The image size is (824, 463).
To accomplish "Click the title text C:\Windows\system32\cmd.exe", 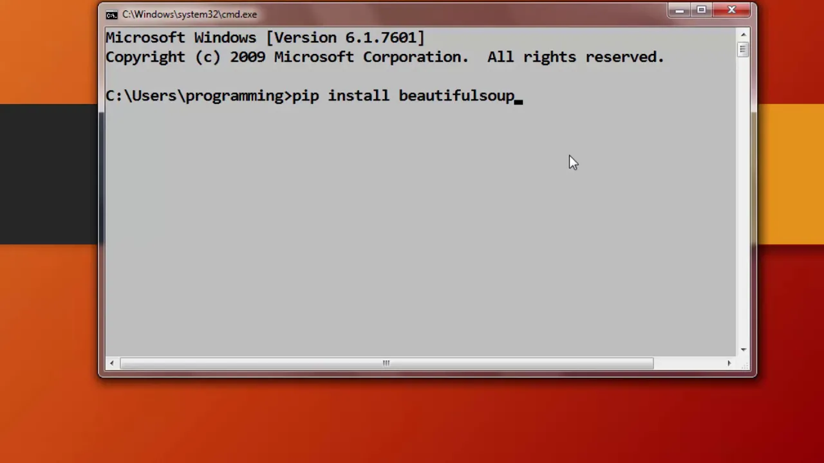I will click(189, 14).
